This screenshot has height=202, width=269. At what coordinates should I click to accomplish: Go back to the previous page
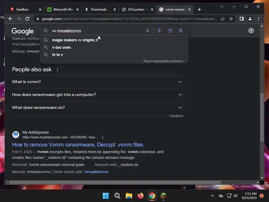11,19
